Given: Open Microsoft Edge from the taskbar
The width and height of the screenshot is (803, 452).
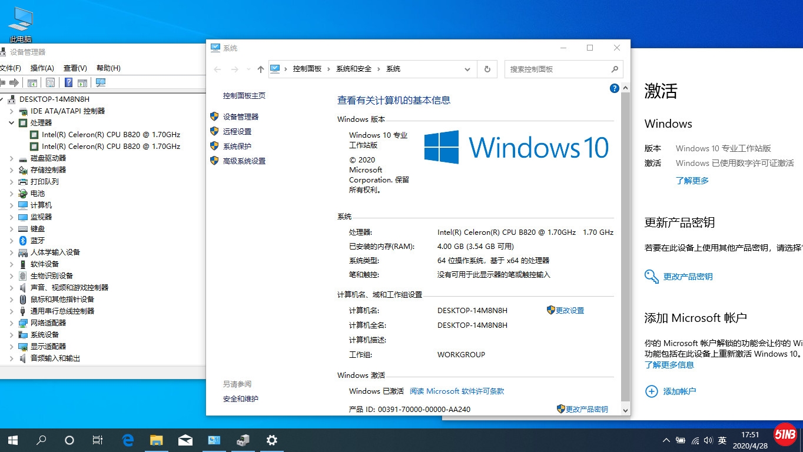Looking at the screenshot, I should (x=128, y=440).
